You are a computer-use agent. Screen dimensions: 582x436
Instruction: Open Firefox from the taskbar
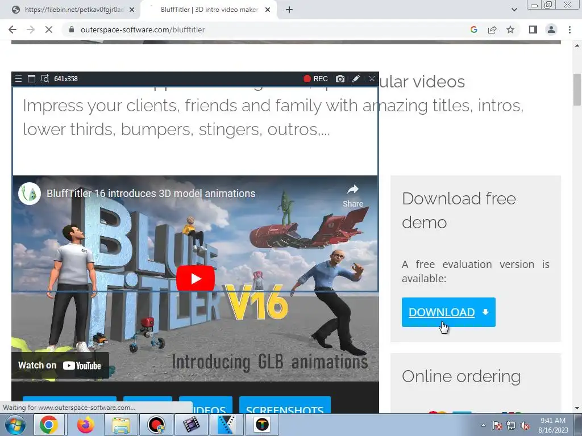coord(85,425)
